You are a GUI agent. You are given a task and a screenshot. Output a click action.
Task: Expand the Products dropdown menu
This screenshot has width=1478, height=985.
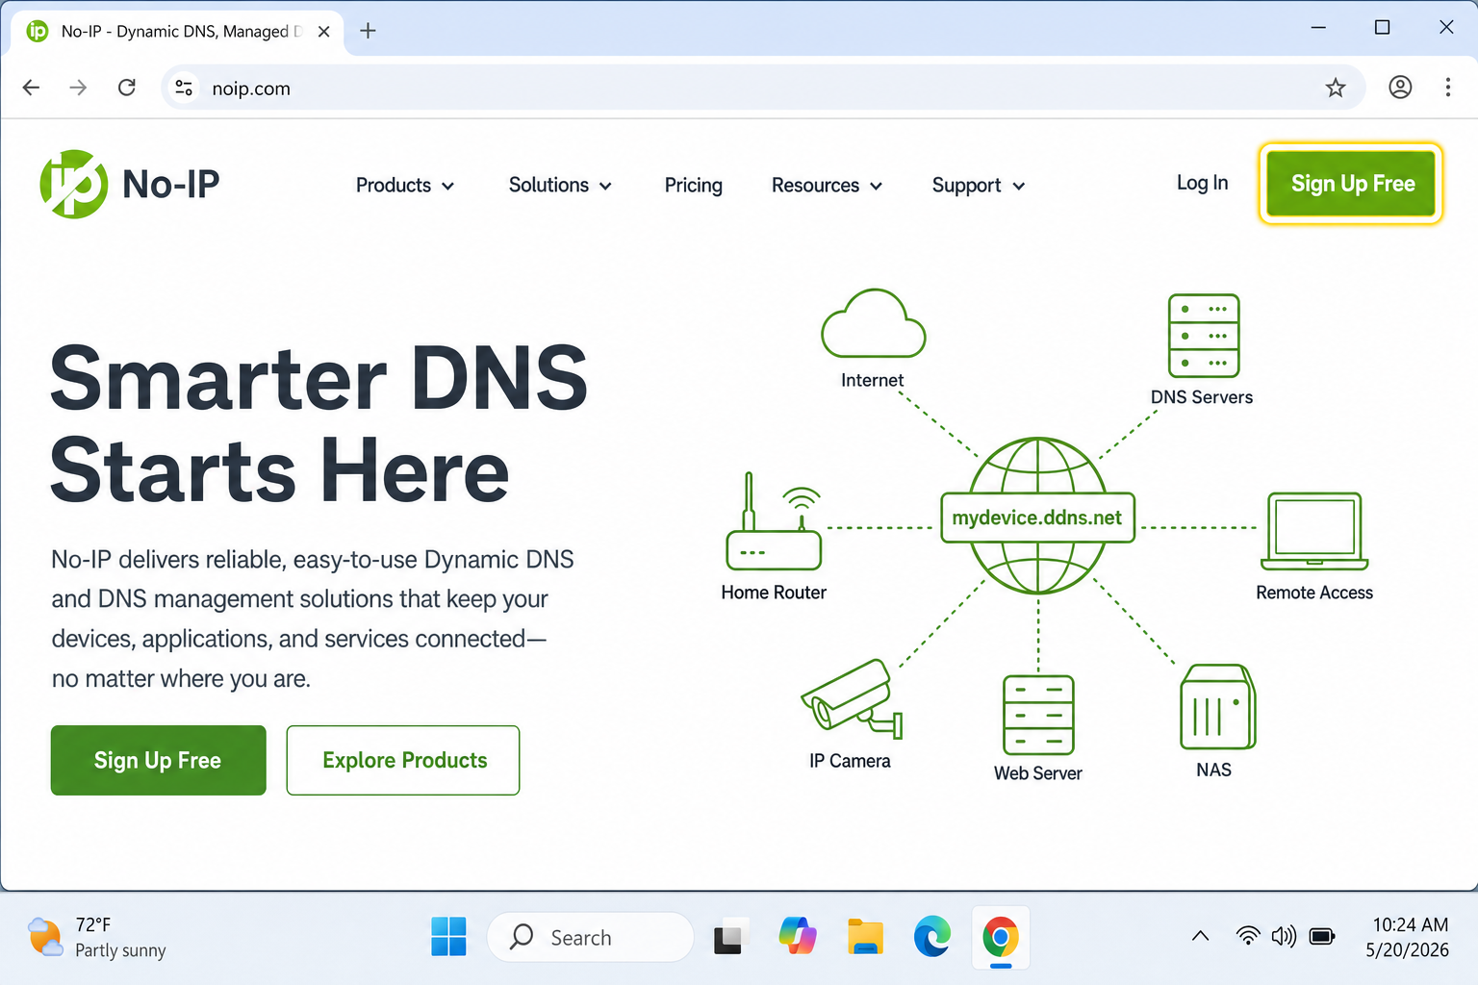coord(405,185)
